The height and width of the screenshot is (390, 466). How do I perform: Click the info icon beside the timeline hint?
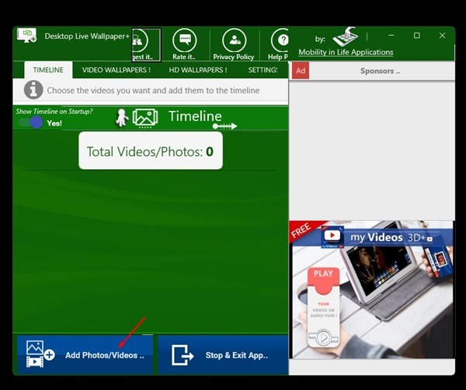[x=33, y=90]
